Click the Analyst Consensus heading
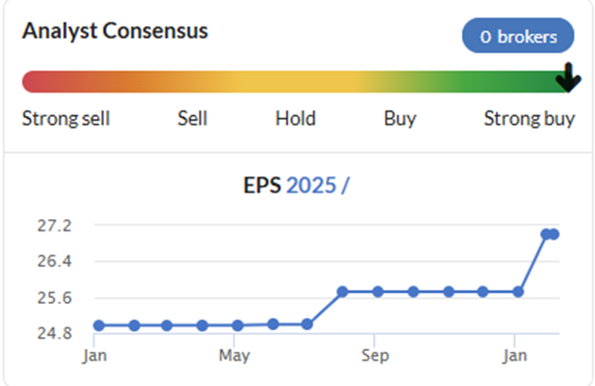Image resolution: width=595 pixels, height=386 pixels. [x=115, y=31]
